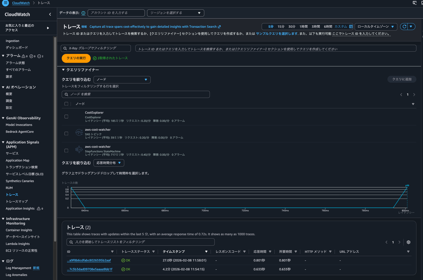Image resolution: width=423 pixels, height=280 pixels.
Task: Click the クエリの実行 button
Action: pyautogui.click(x=76, y=58)
